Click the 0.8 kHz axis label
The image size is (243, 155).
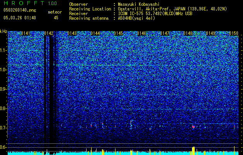point(3,108)
